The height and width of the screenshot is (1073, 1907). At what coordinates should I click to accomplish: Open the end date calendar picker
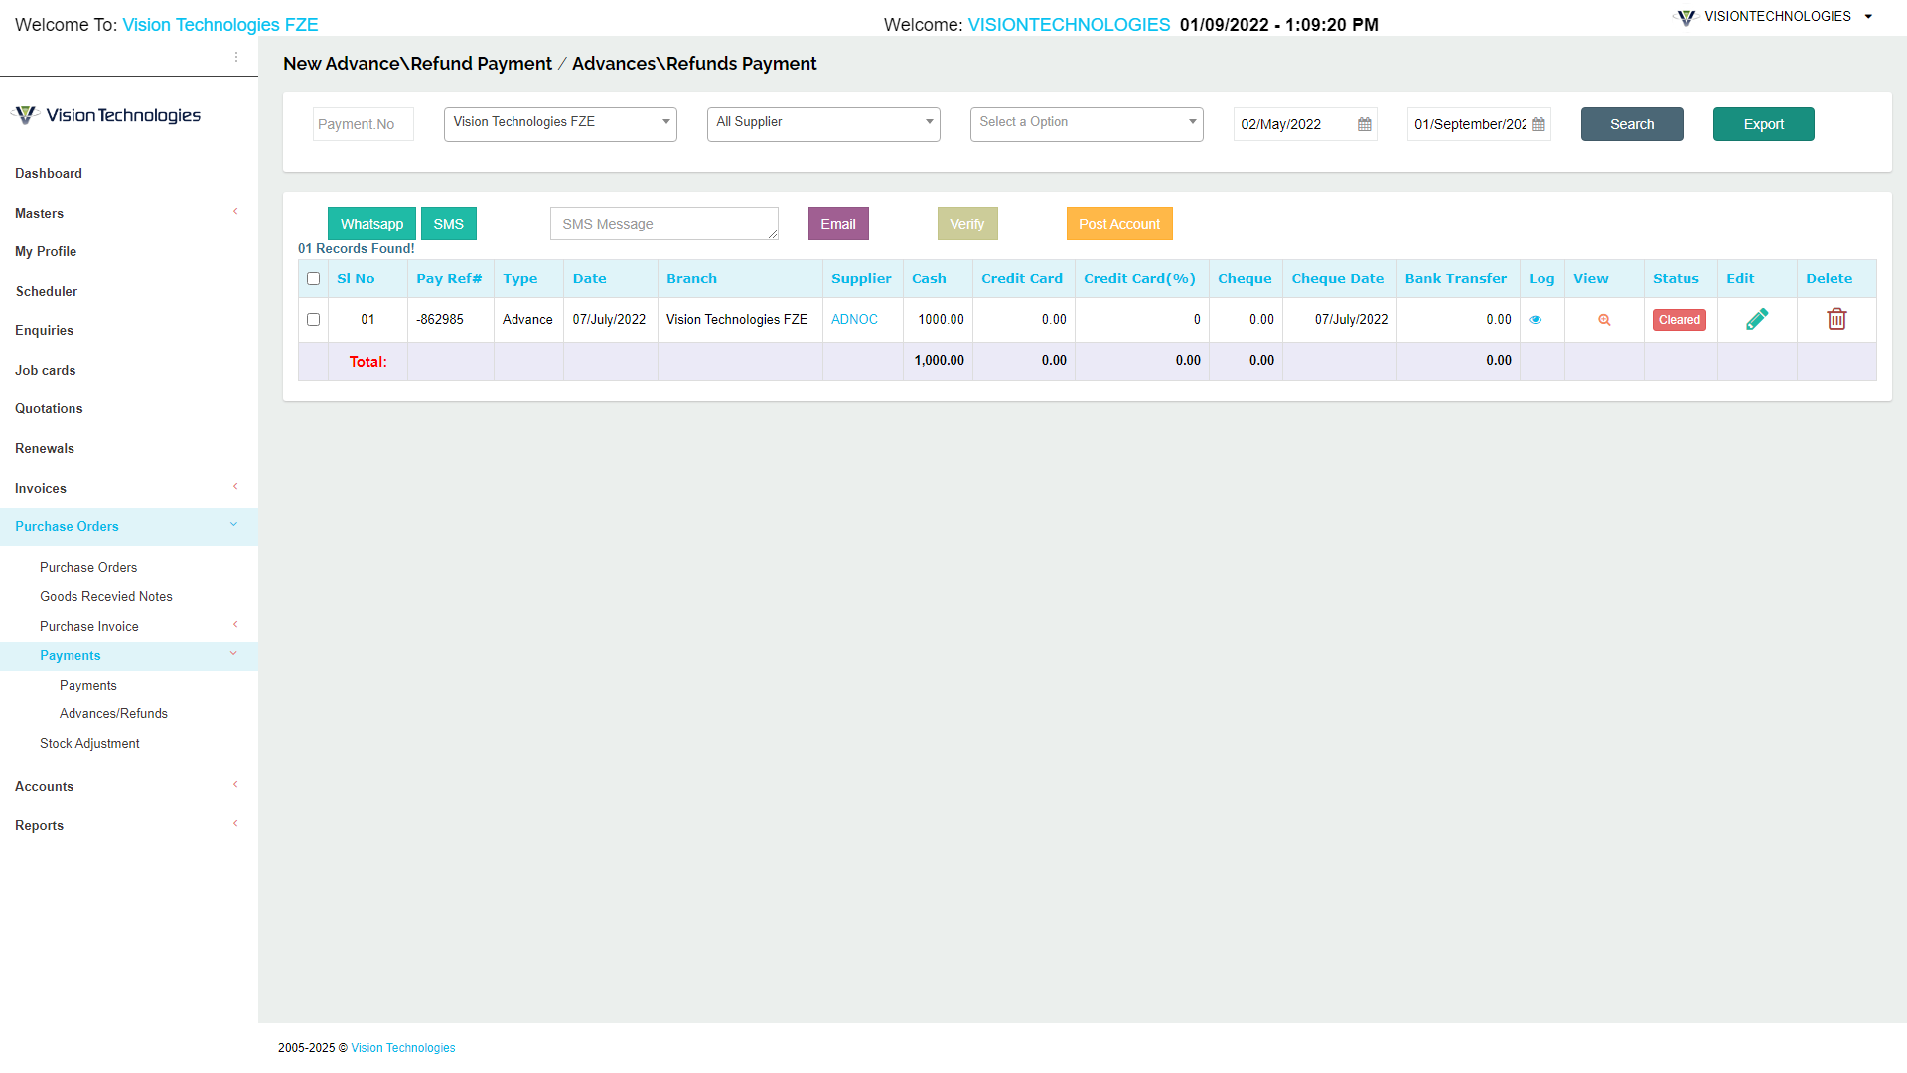click(x=1538, y=124)
